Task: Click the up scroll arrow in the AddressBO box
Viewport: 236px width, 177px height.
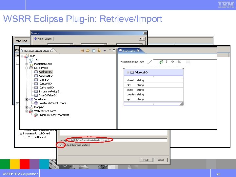Action: 153,77
